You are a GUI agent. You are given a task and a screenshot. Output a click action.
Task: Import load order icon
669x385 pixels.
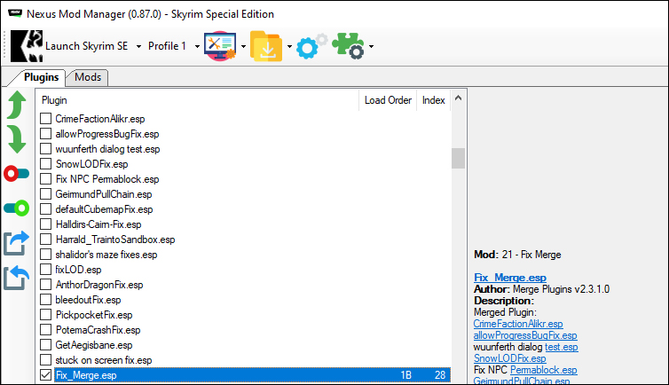[16, 278]
